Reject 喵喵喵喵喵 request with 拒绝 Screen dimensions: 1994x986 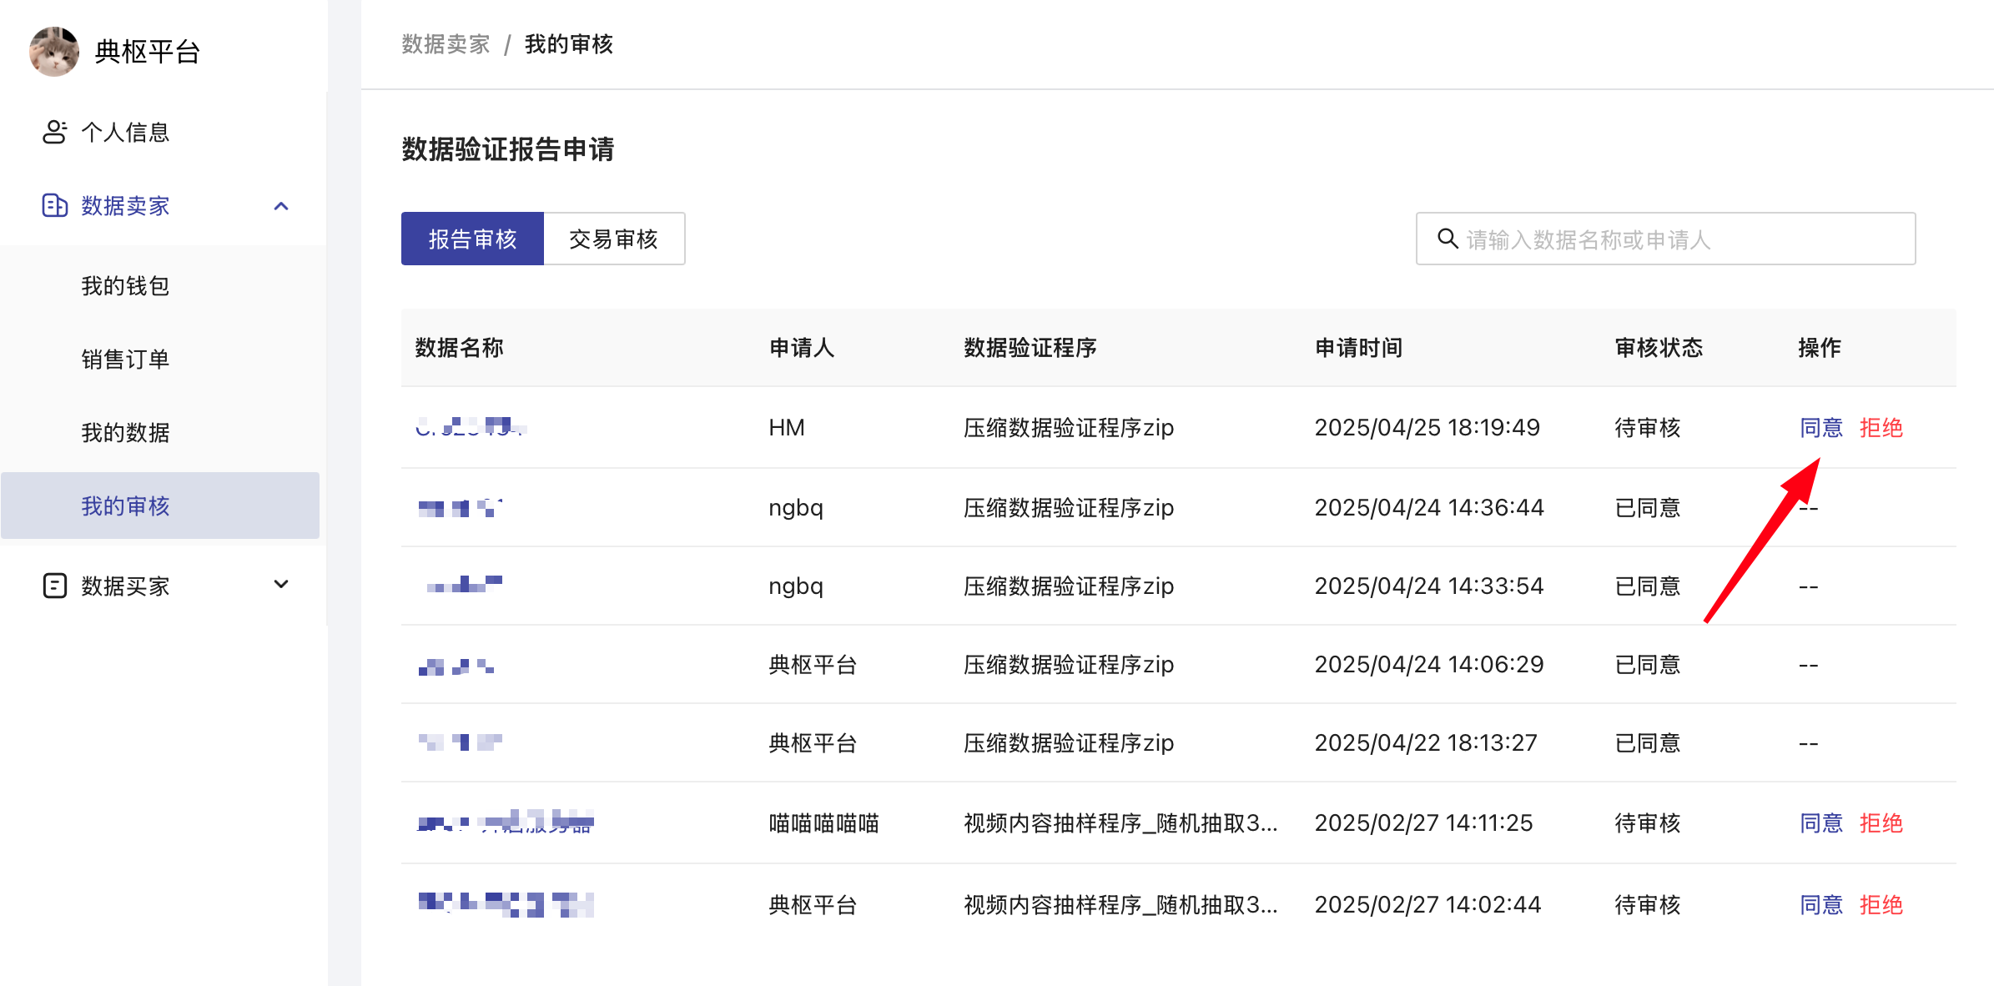[x=1881, y=823]
